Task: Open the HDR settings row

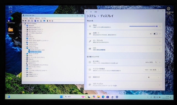Action: coord(125,49)
